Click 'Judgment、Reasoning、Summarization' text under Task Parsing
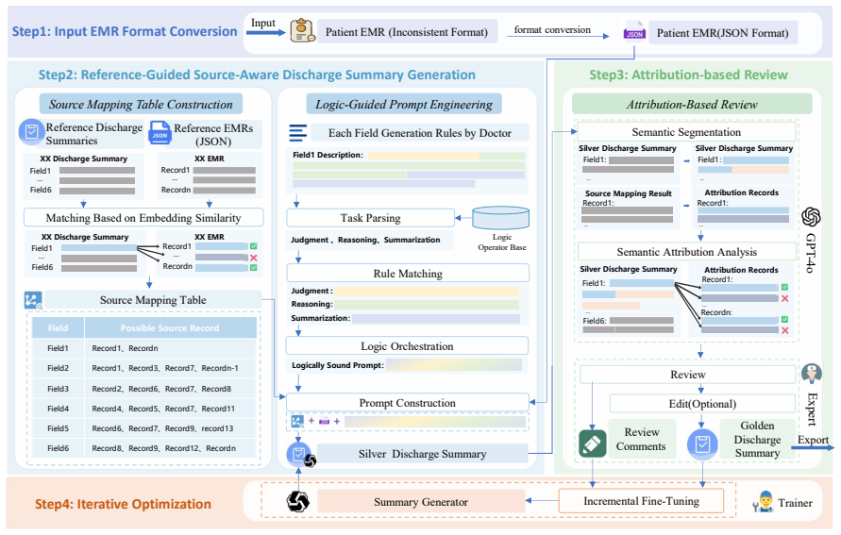This screenshot has width=841, height=535. pyautogui.click(x=365, y=240)
